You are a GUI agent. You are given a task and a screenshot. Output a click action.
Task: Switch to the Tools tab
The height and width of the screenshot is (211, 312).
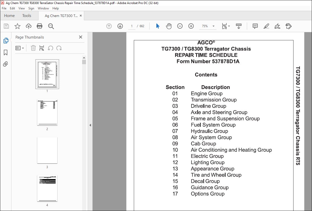(27, 16)
